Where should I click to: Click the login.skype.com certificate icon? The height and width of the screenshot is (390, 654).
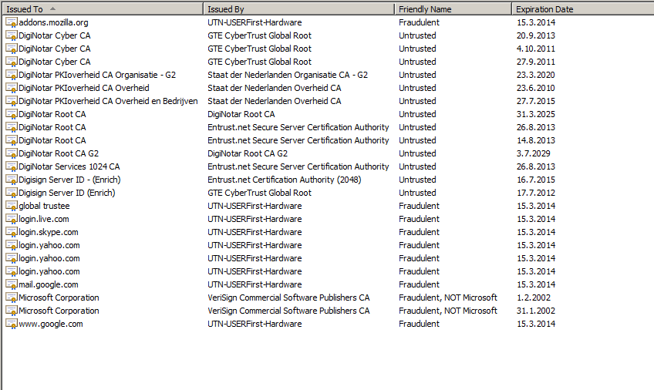11,232
